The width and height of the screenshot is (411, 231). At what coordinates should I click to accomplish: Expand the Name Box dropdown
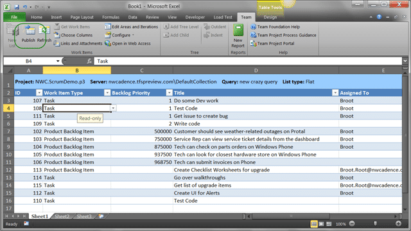coord(58,61)
